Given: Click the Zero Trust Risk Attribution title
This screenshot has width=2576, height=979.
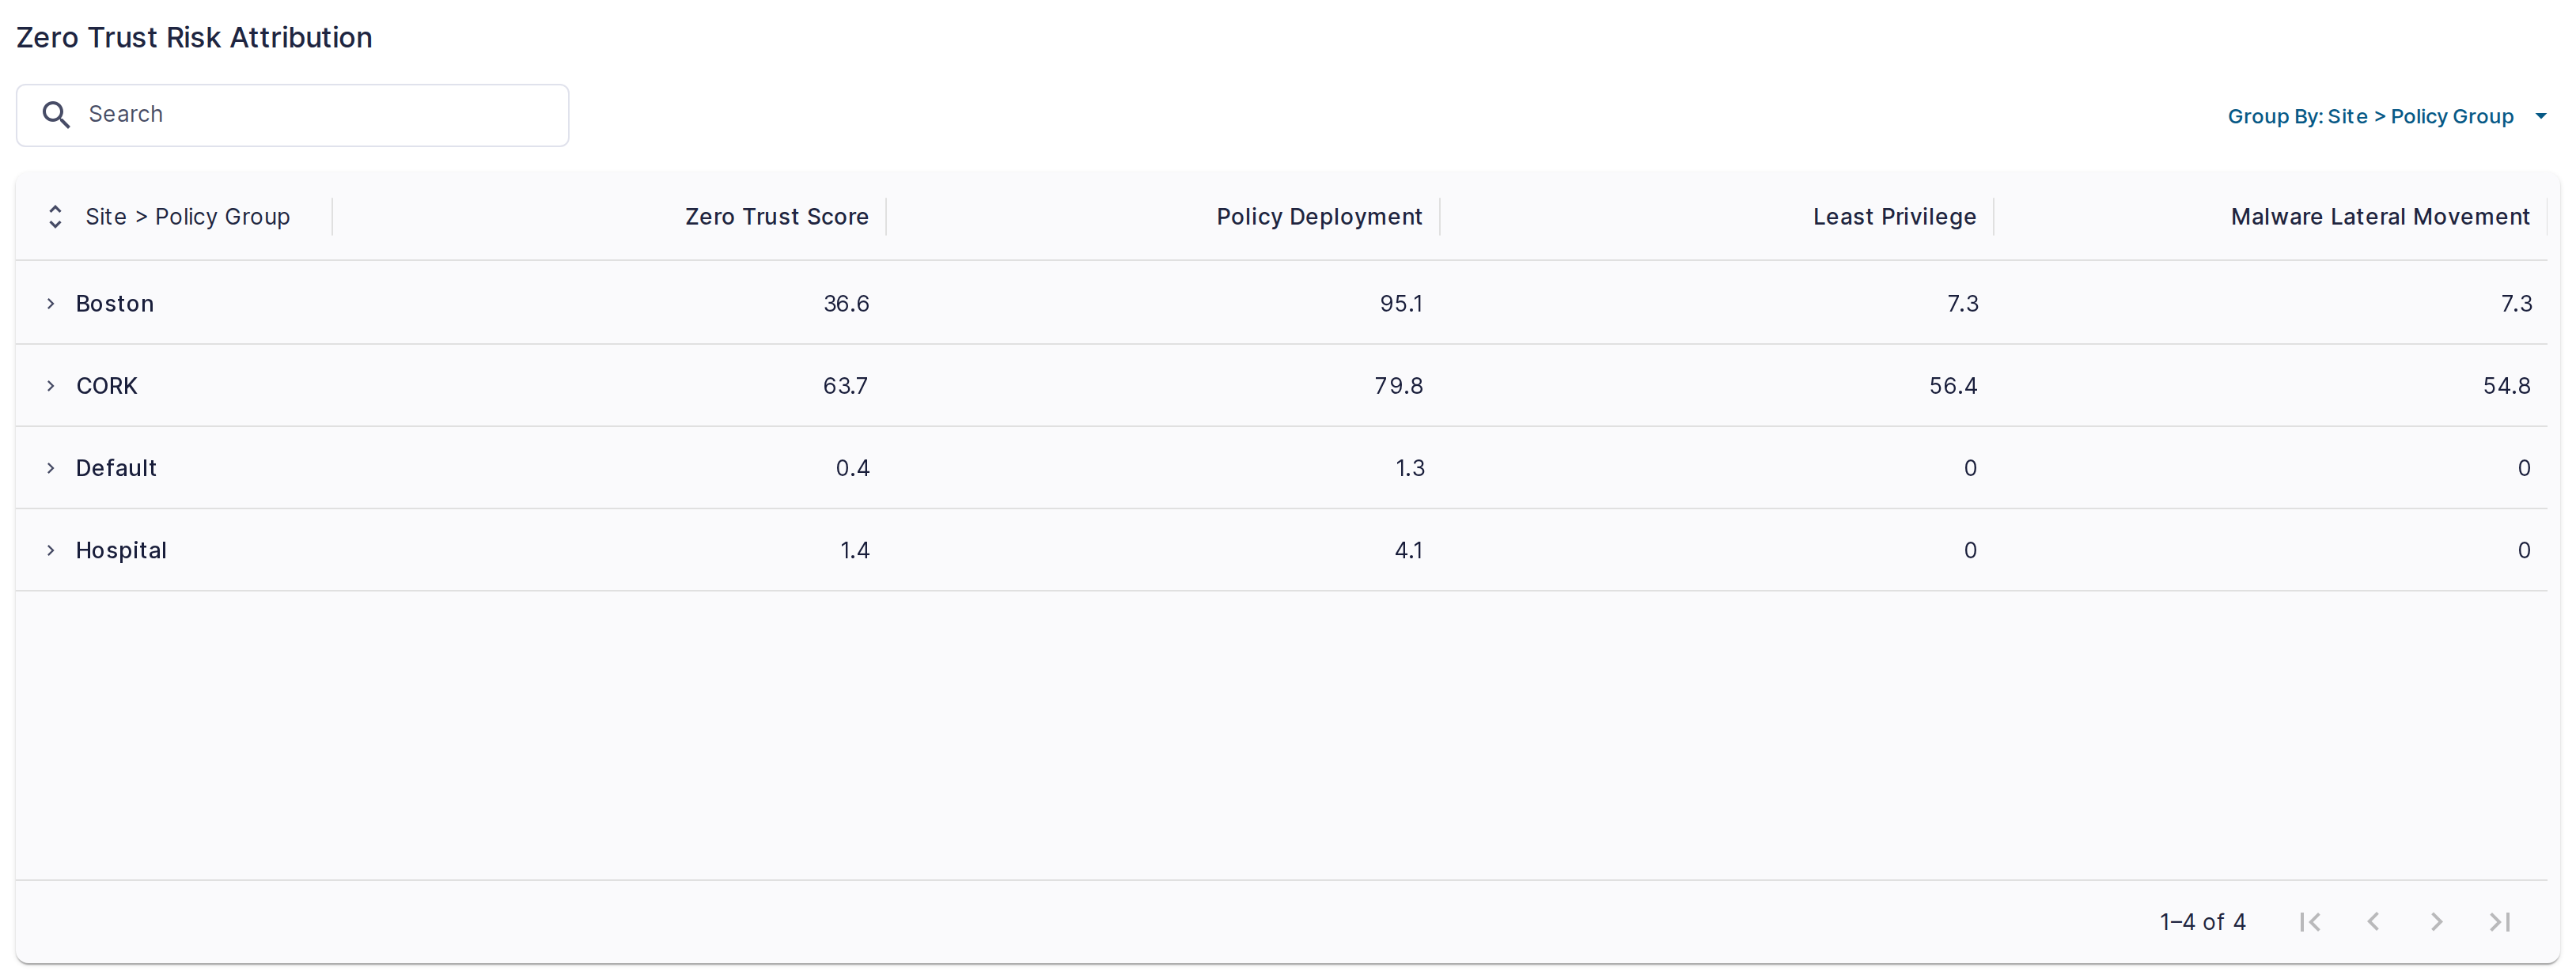Looking at the screenshot, I should click(x=194, y=38).
